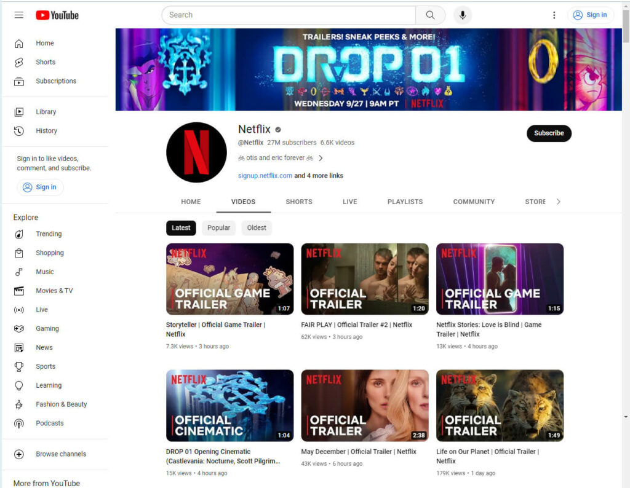The image size is (630, 488).
Task: Select the Oldest filter chip
Action: click(x=257, y=227)
